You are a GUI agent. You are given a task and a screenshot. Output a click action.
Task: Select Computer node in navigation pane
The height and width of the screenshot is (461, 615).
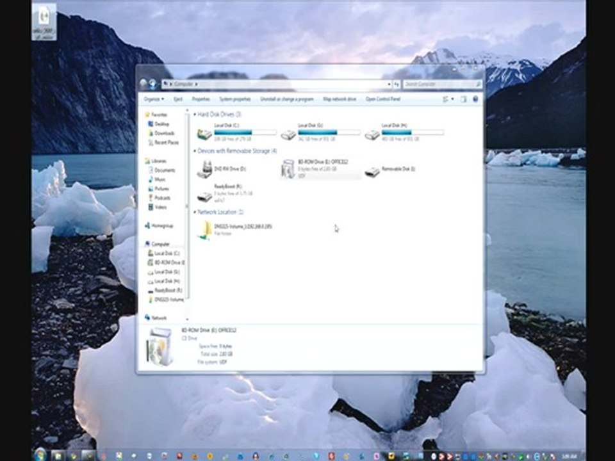pos(158,244)
